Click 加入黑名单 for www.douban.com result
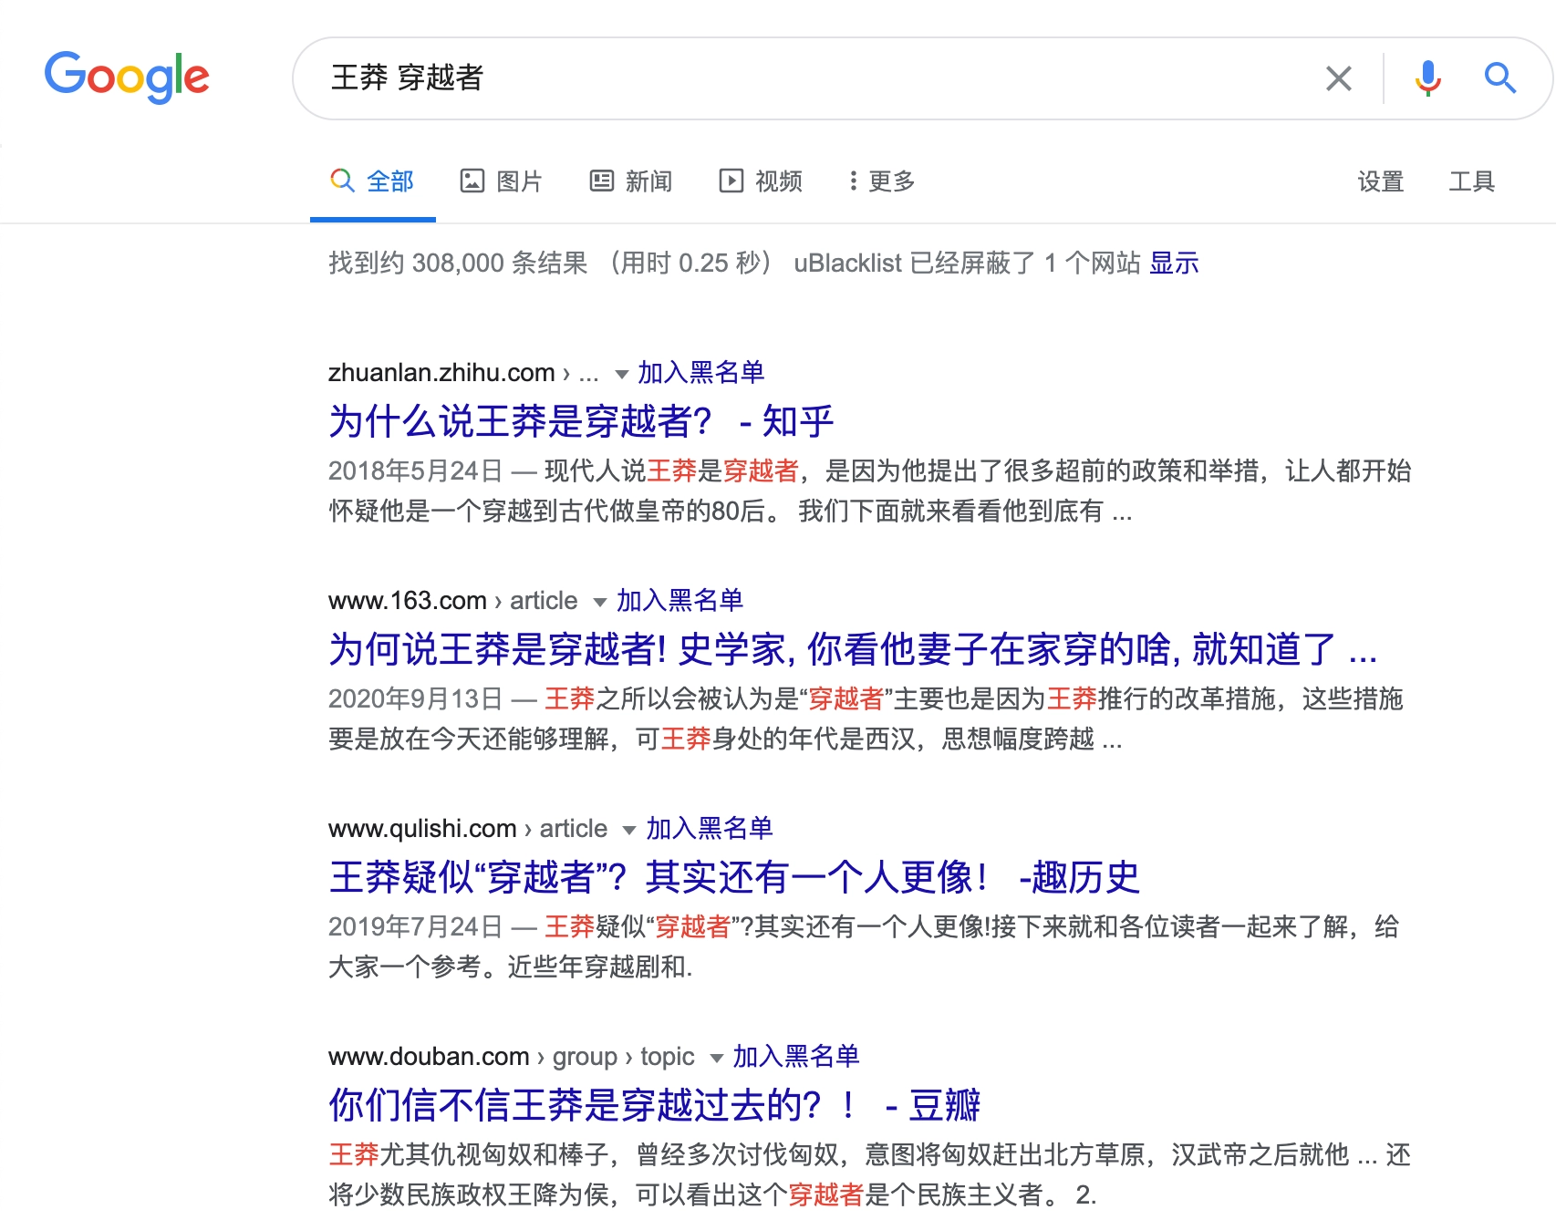The image size is (1556, 1220). 796,1056
